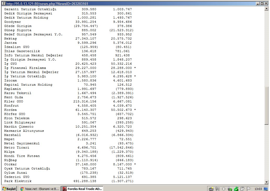Image resolution: width=270 pixels, height=191 pixels.
Task: Click İş Finansal Kiralama value 28.288.000
Action: tap(121, 68)
